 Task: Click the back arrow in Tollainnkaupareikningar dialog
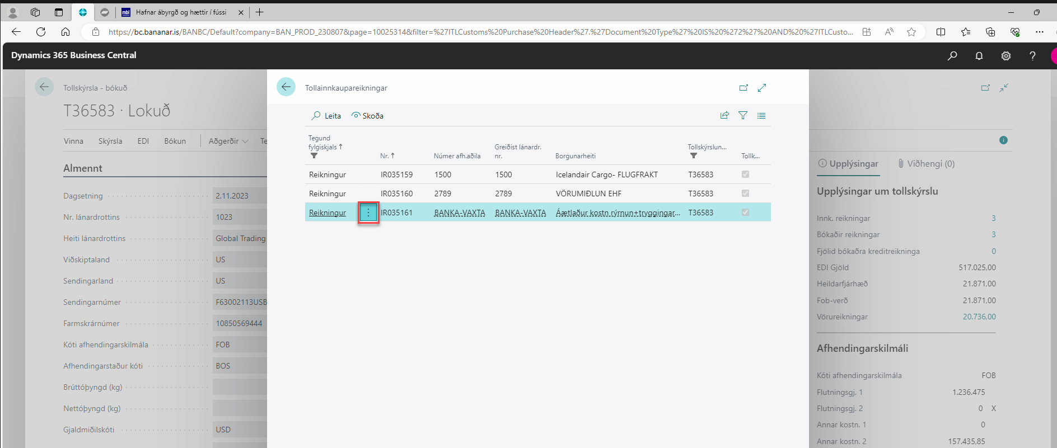click(x=286, y=87)
